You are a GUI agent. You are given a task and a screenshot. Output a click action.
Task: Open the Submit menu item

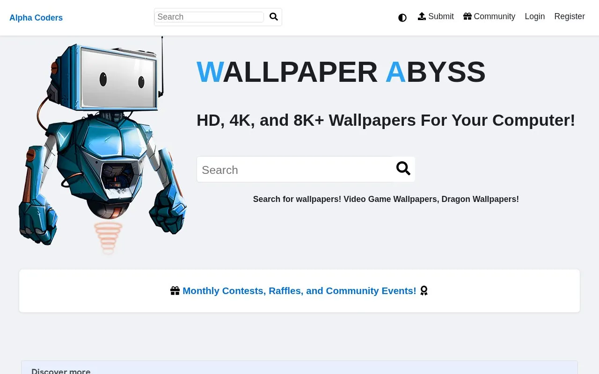point(436,16)
